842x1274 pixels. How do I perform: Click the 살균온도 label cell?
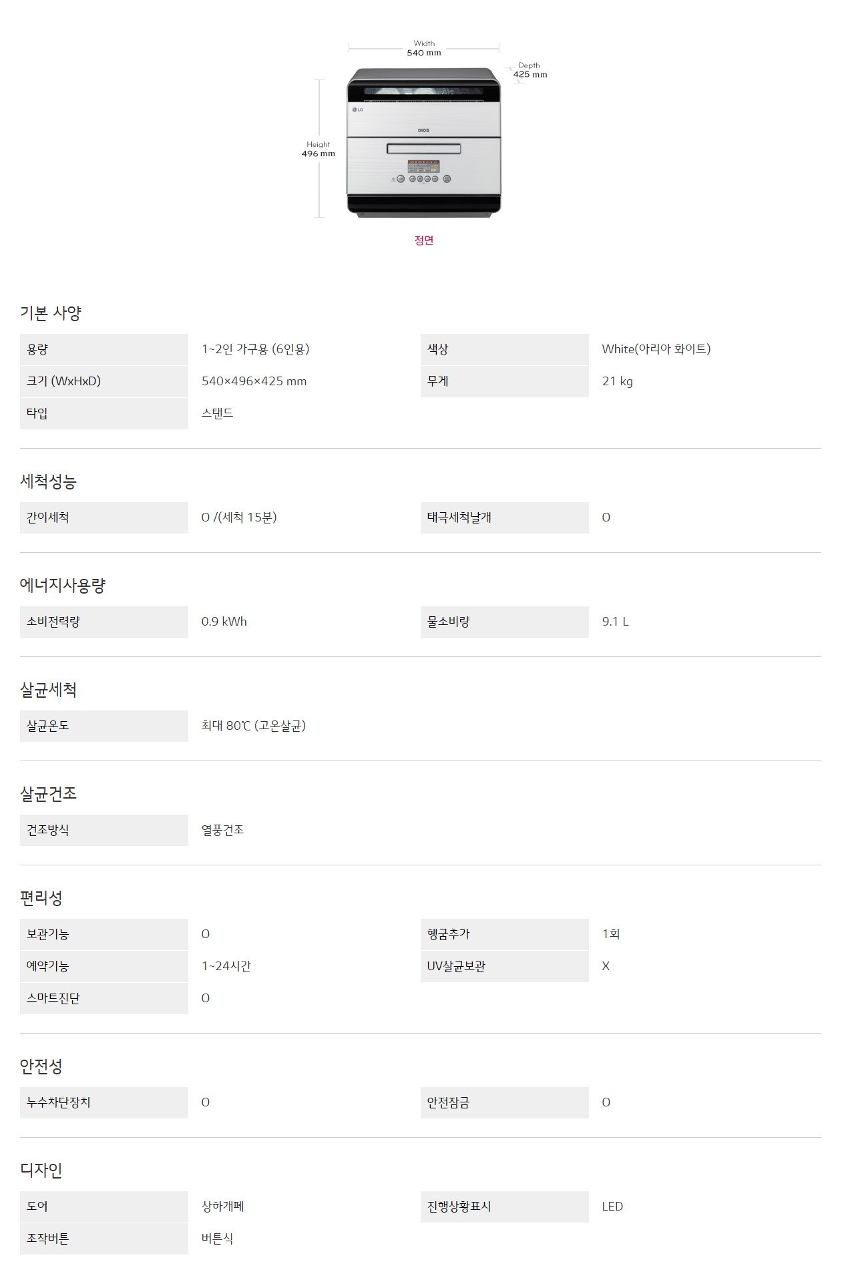click(x=104, y=726)
